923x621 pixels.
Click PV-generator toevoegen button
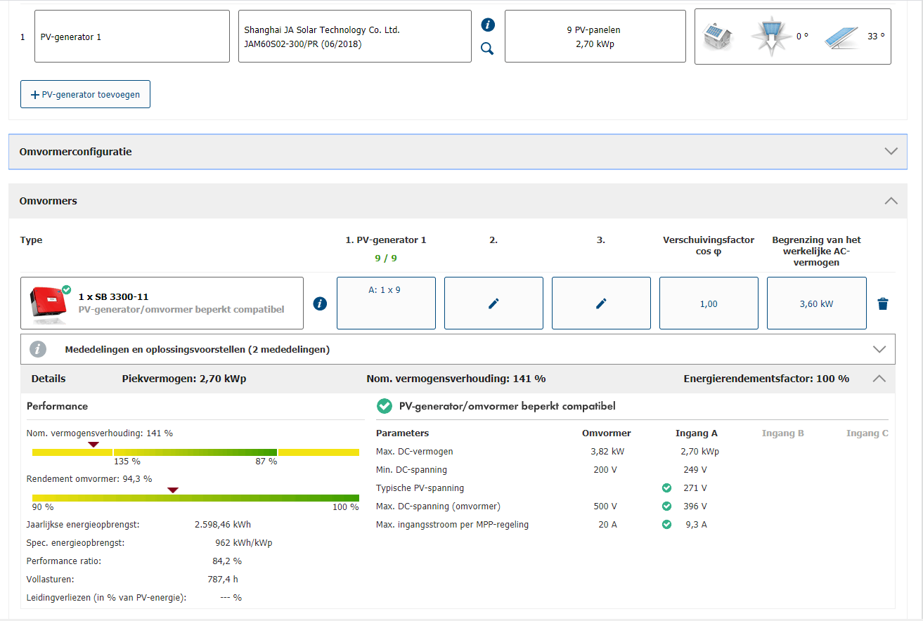pos(86,94)
